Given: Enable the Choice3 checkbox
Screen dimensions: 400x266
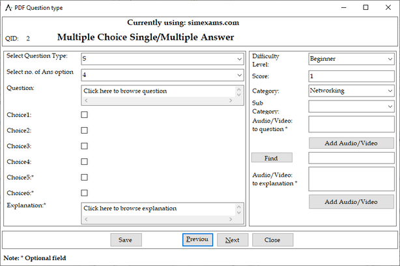Looking at the screenshot, I should pyautogui.click(x=84, y=146).
